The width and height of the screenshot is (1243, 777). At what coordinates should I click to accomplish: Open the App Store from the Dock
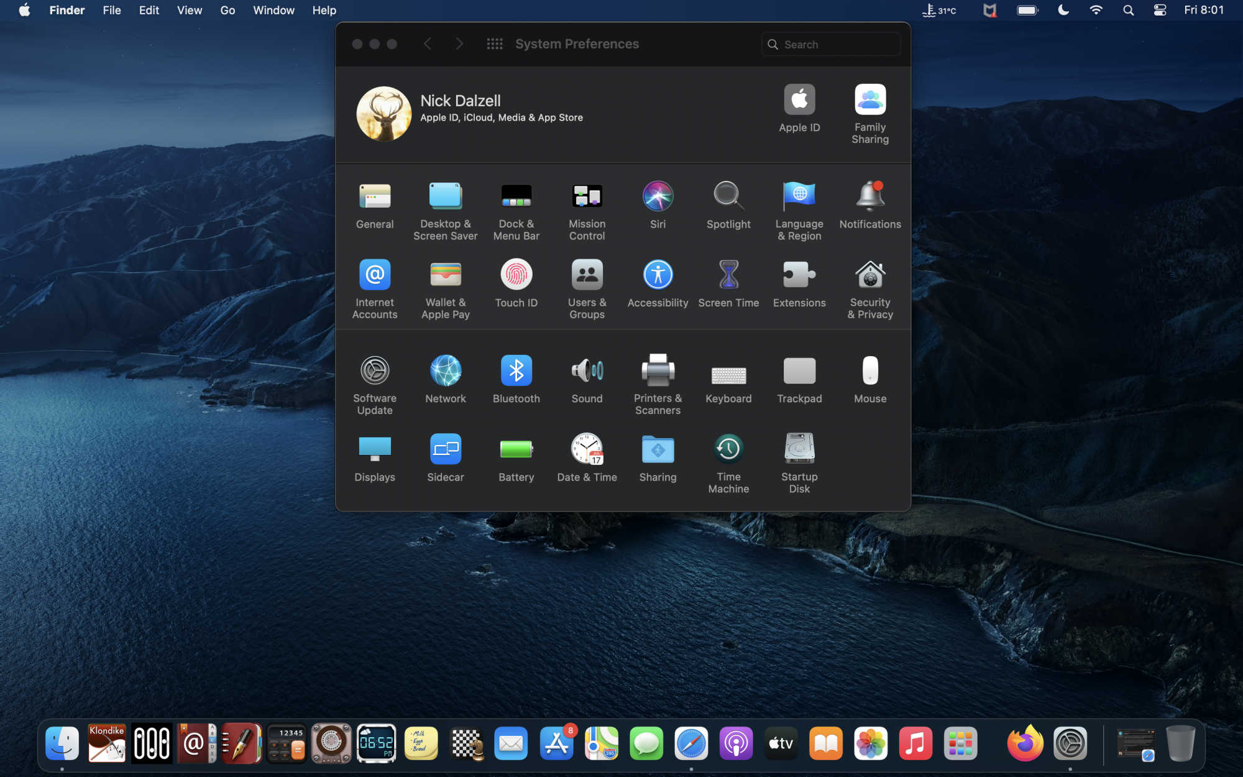pos(556,743)
